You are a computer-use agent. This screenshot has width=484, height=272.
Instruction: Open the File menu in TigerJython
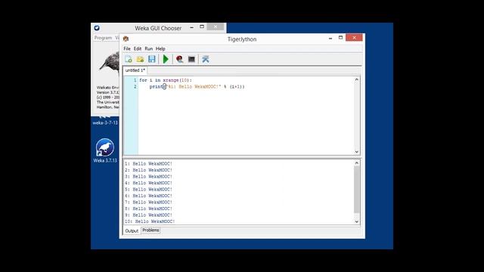click(x=127, y=48)
